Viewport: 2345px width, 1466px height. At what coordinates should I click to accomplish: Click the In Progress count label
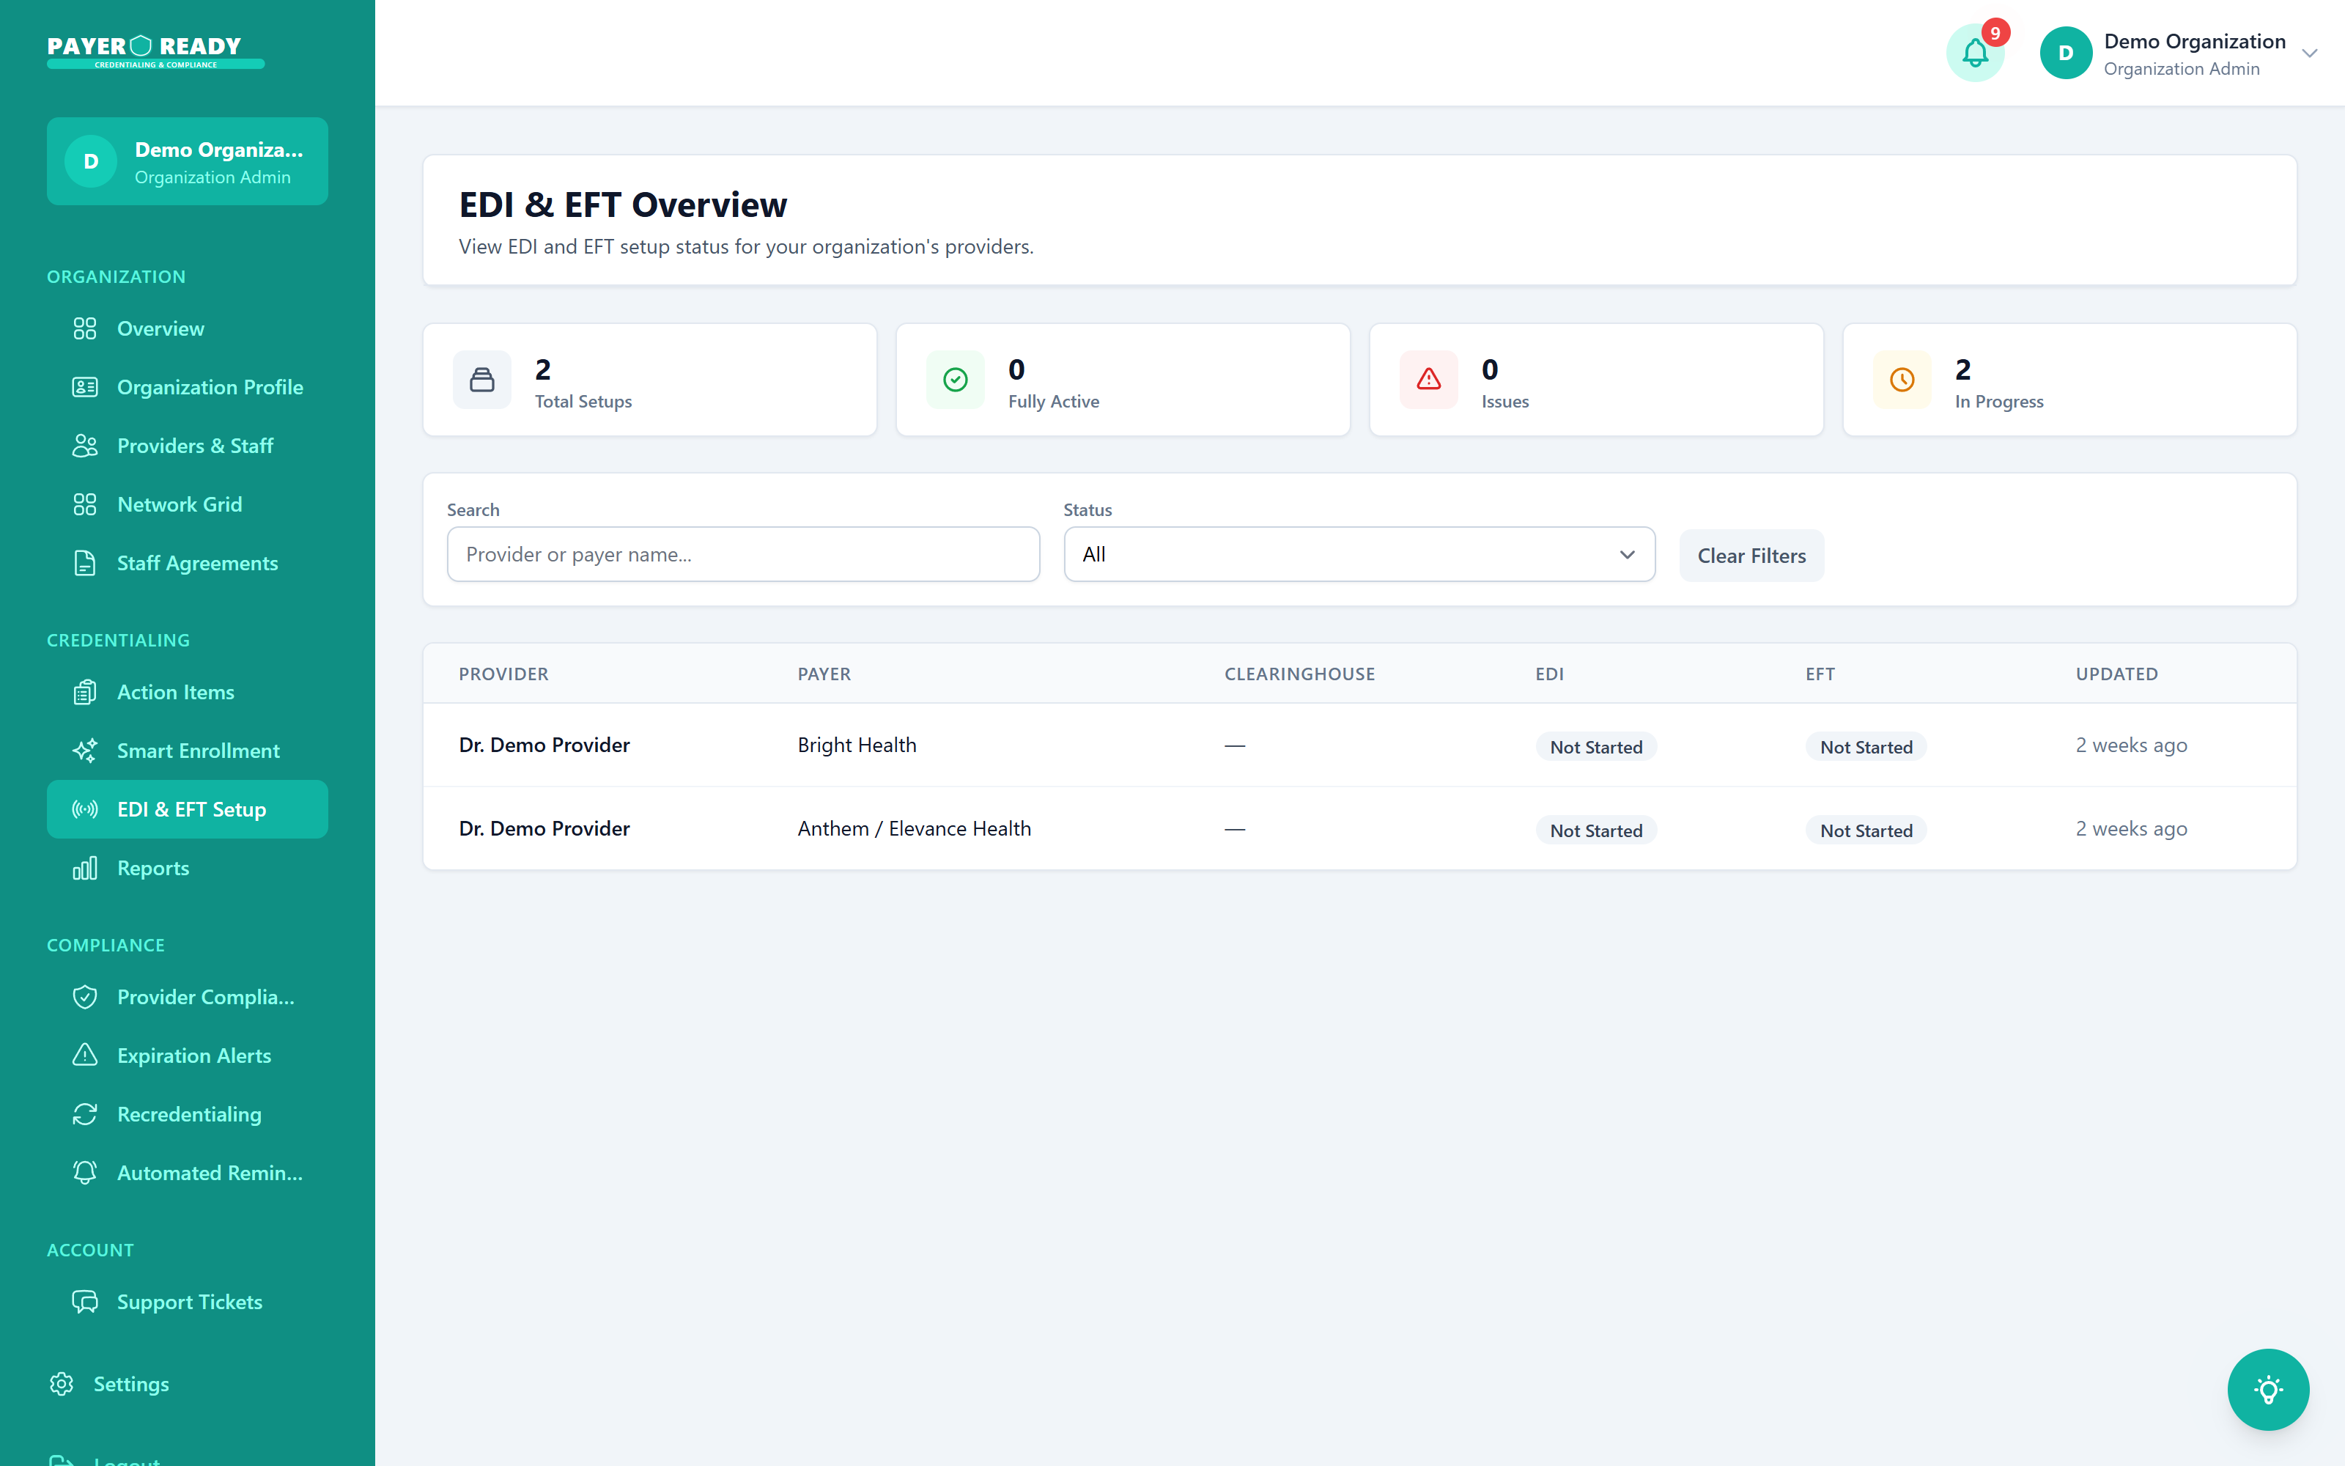click(x=1998, y=402)
